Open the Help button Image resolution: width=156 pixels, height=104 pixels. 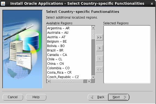(x=36, y=97)
